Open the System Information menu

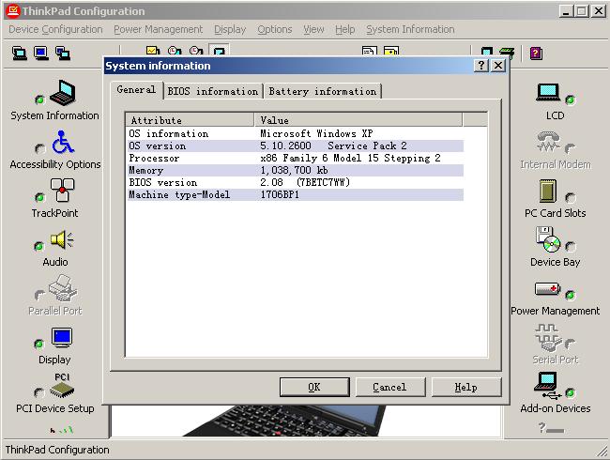[410, 29]
